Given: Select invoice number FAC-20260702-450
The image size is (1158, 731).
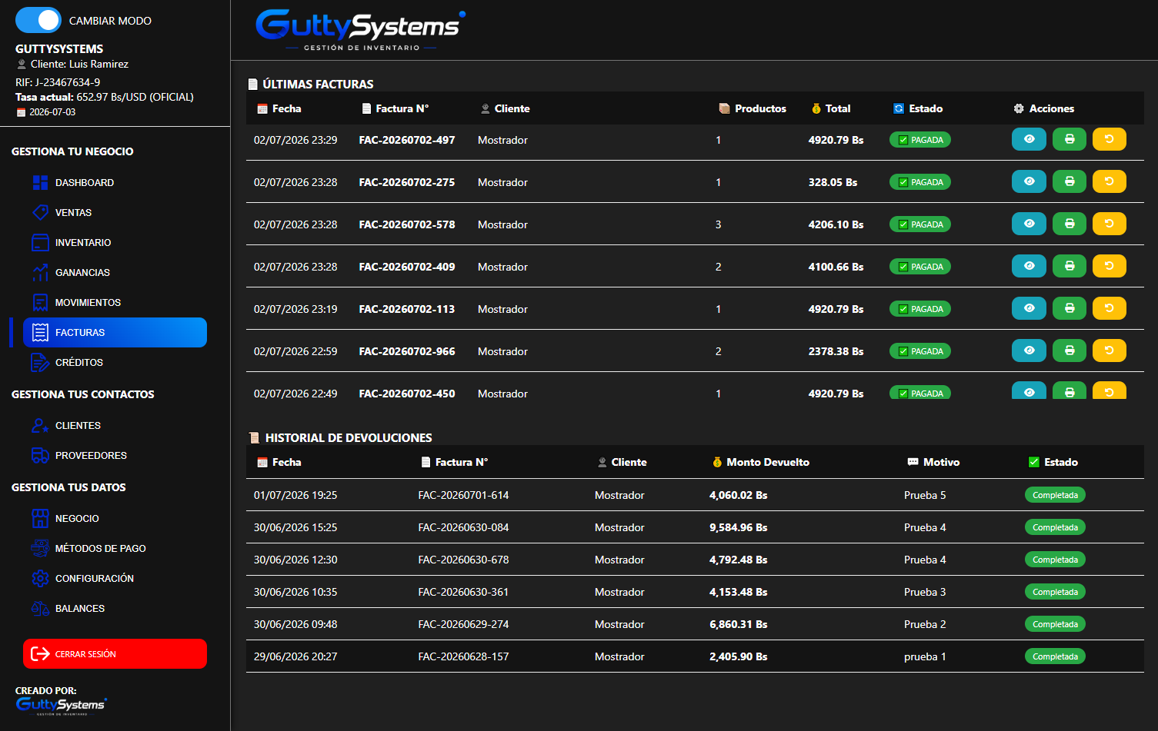Looking at the screenshot, I should point(407,394).
